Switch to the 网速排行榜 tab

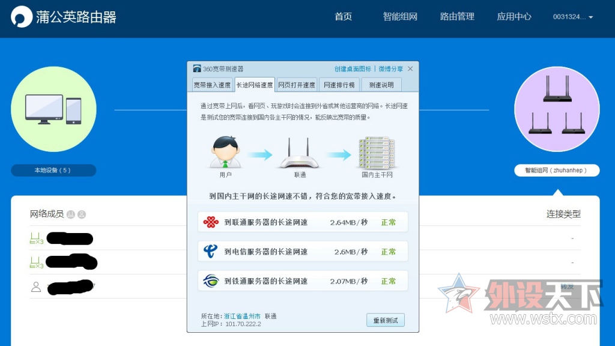pyautogui.click(x=339, y=85)
